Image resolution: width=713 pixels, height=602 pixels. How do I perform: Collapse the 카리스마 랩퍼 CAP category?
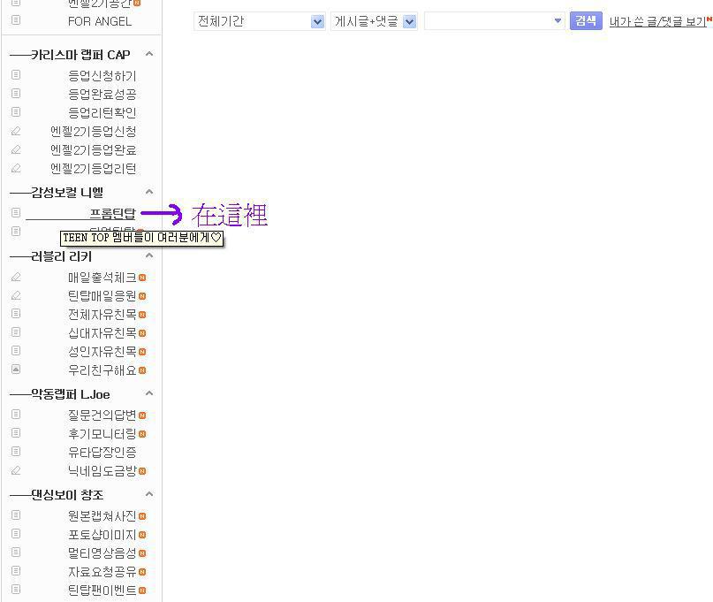149,54
